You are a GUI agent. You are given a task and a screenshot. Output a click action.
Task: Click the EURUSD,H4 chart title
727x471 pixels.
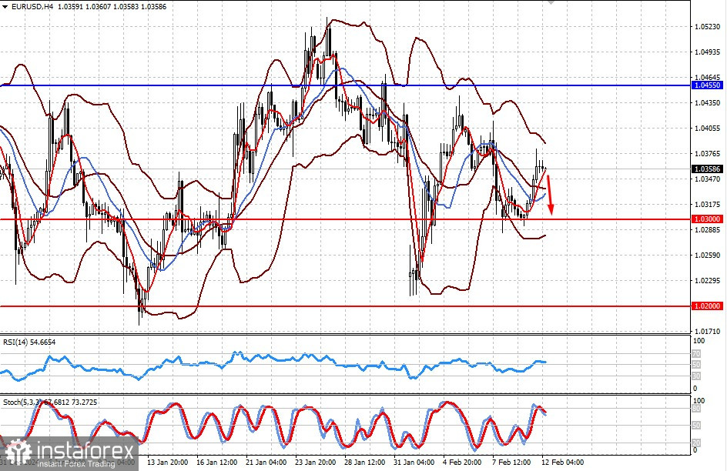coord(32,6)
